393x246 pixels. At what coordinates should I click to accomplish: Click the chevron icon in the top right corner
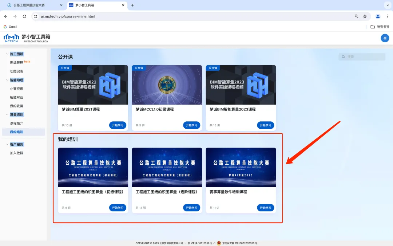[x=387, y=5]
